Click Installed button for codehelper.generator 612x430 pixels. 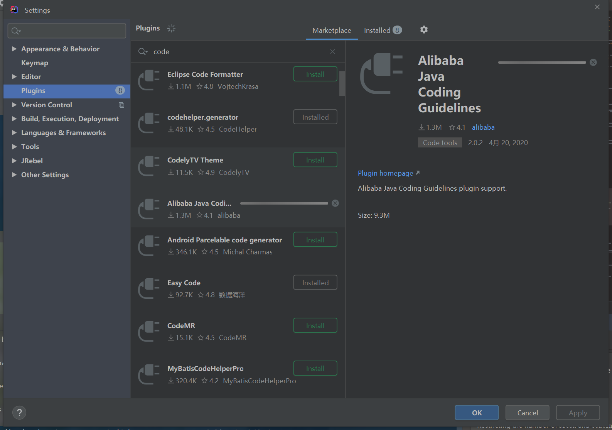(x=315, y=117)
